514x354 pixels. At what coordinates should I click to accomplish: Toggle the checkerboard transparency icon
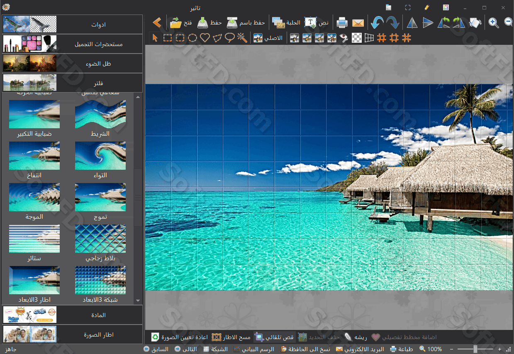point(356,38)
